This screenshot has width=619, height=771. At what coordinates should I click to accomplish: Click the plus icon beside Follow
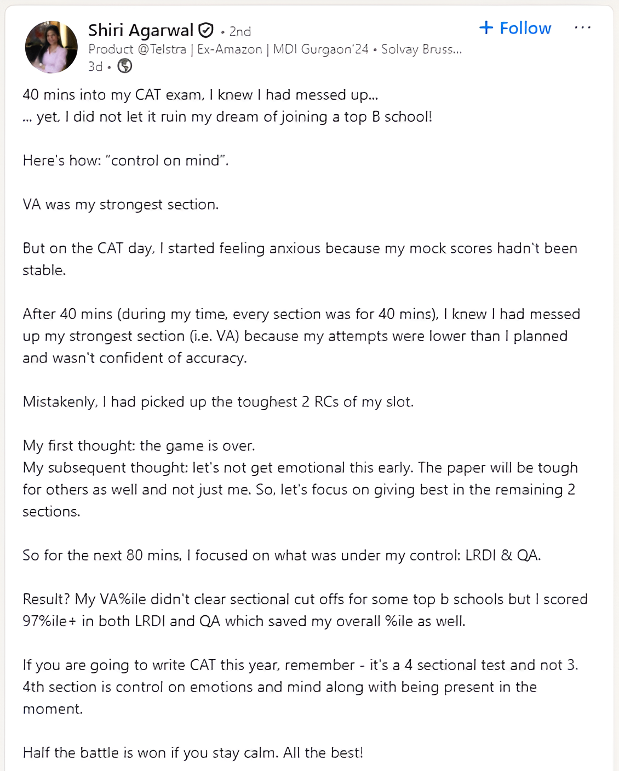pyautogui.click(x=486, y=27)
